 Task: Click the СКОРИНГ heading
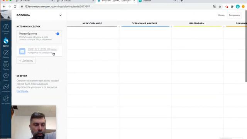(22, 76)
